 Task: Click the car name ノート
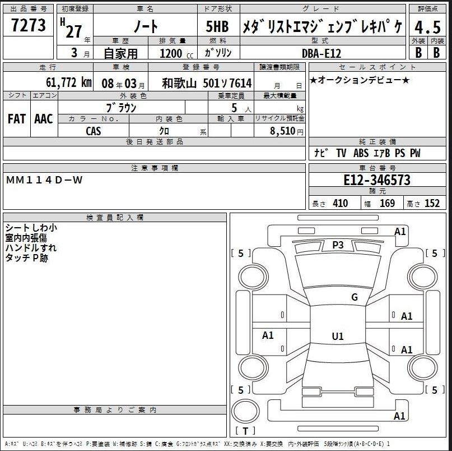pyautogui.click(x=145, y=26)
